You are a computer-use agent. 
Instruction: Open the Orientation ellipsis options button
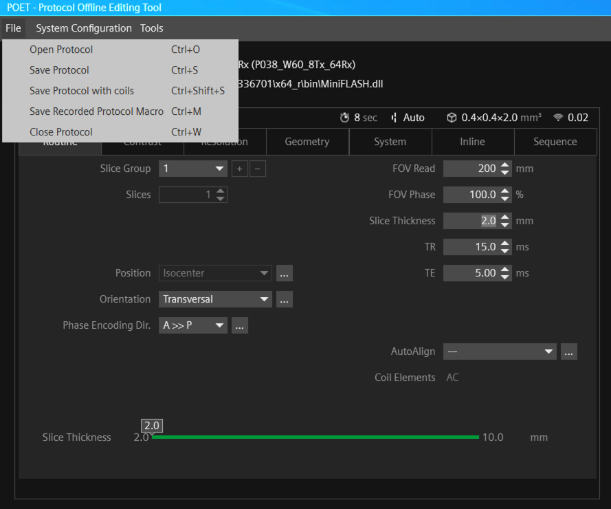(285, 299)
